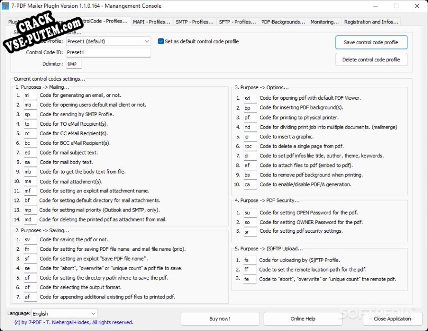This screenshot has width=428, height=331.
Task: Click the 'sd' code field for default PDF Viewer
Action: tap(250, 98)
